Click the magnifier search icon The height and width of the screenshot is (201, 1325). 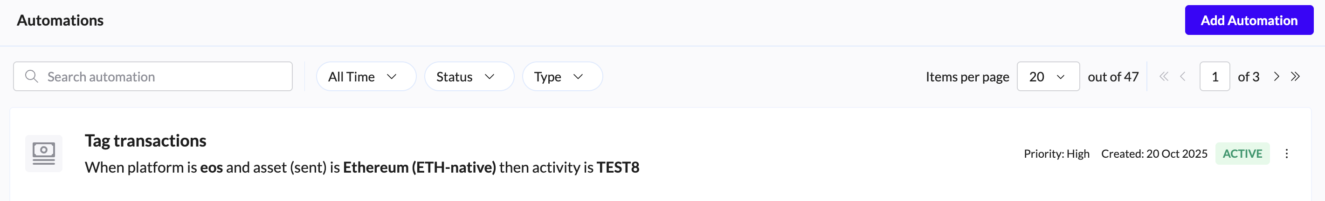tap(32, 76)
